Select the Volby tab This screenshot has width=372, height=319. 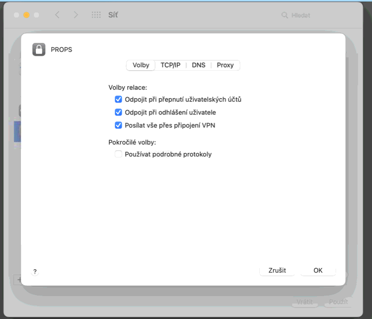(141, 65)
